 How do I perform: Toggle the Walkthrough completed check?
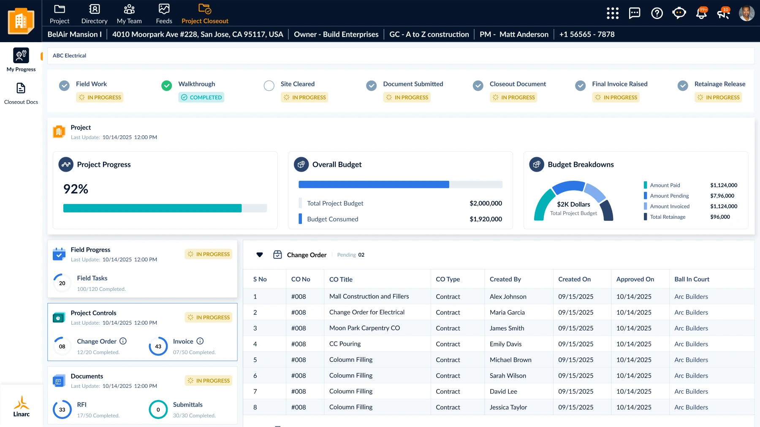pos(167,86)
